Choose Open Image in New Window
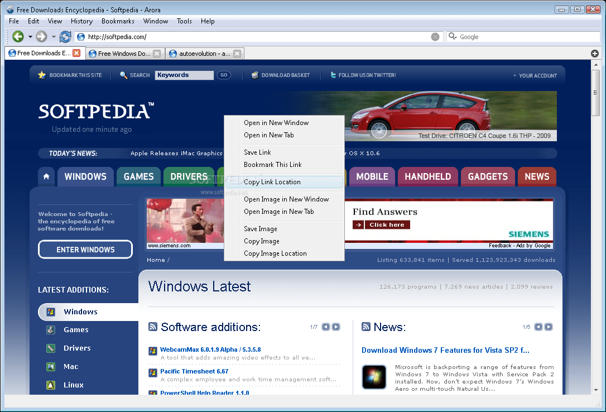The width and height of the screenshot is (606, 412). pos(284,199)
